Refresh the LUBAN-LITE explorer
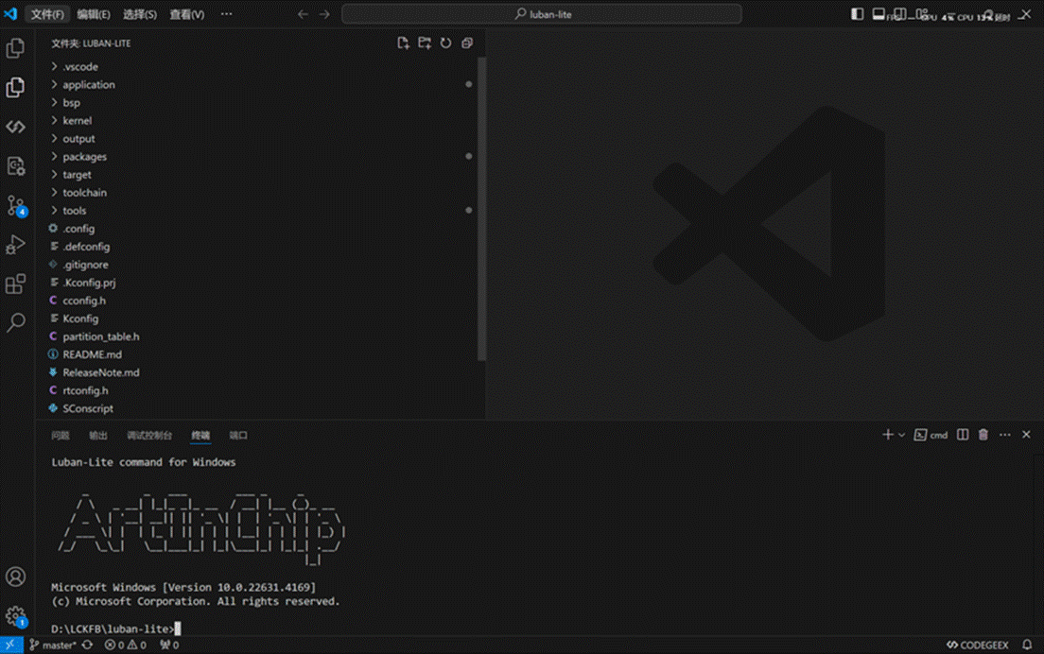Screen dimensions: 1044x654 [x=445, y=43]
